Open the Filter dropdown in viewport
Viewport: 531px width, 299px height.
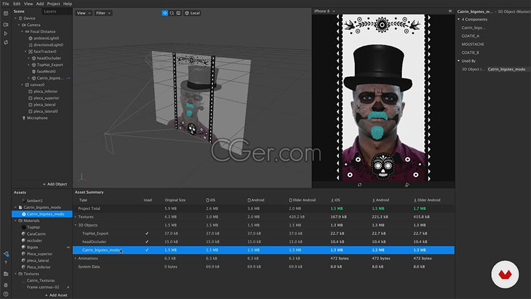(103, 13)
